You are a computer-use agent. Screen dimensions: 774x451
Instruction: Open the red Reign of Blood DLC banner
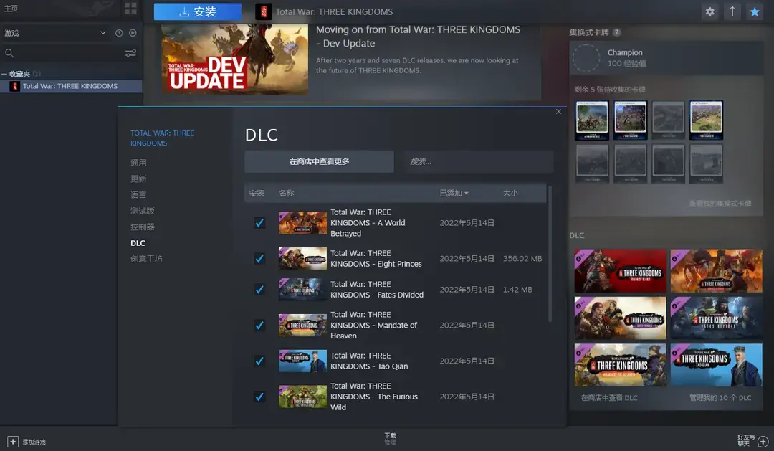[620, 271]
